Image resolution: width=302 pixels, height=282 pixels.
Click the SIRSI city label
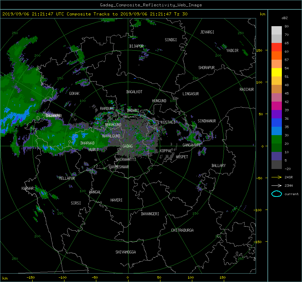pyautogui.click(x=76, y=203)
